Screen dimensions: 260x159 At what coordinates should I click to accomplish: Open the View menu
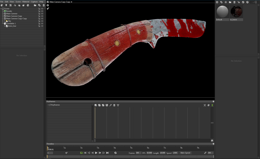[12, 2]
